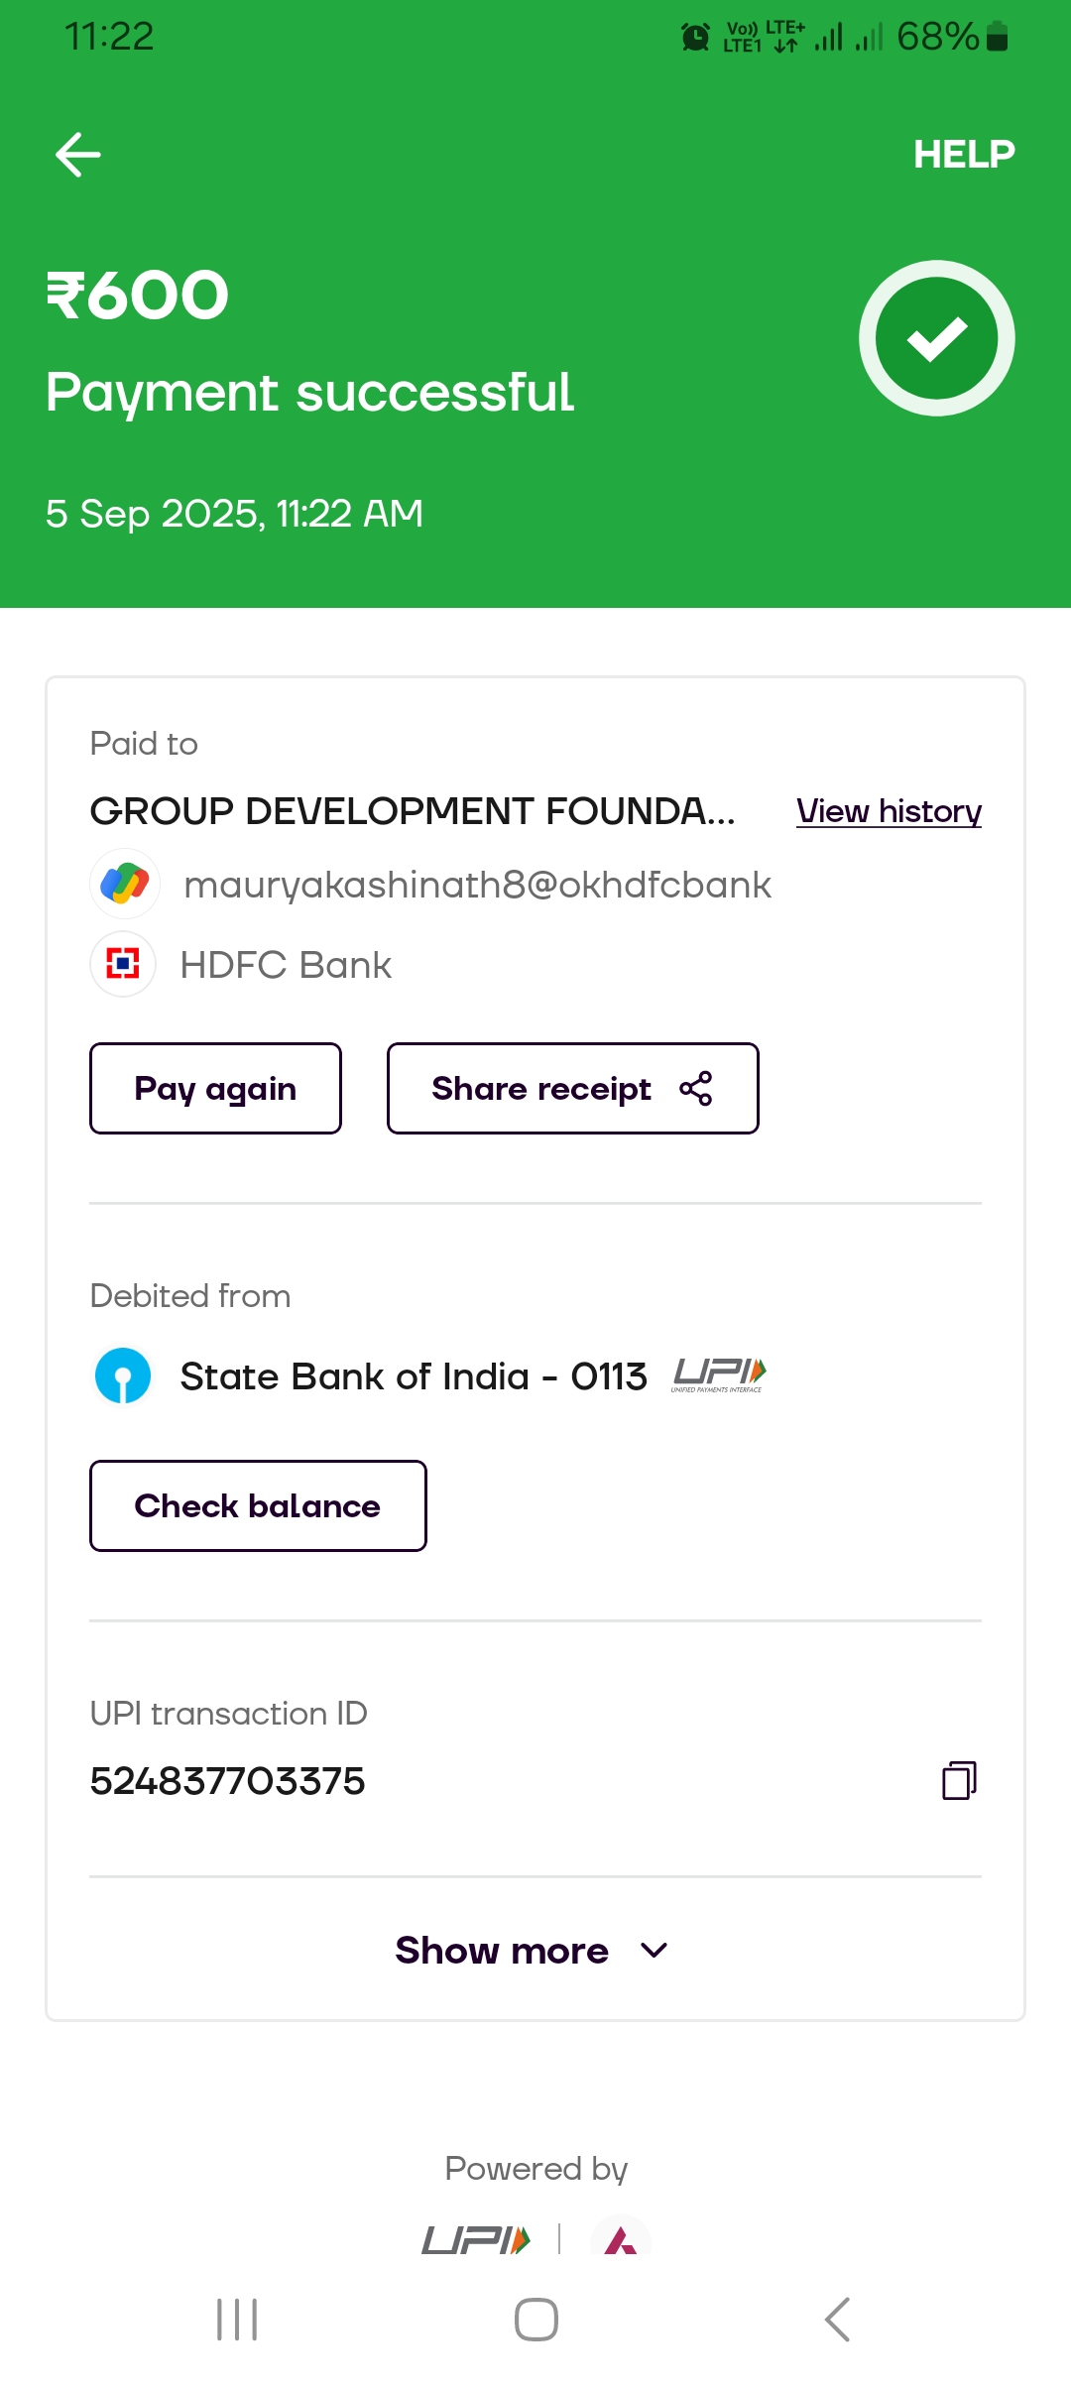This screenshot has width=1071, height=2388.
Task: Tap the Google Pay logo icon
Action: [x=125, y=884]
